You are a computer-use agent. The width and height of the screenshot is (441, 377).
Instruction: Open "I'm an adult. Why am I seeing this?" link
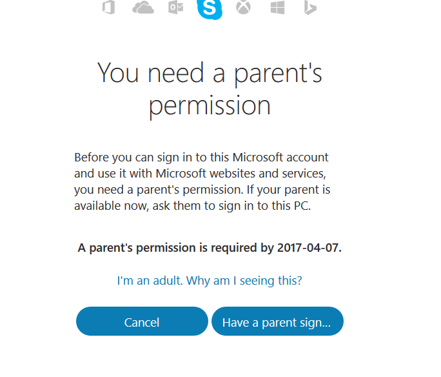210,280
